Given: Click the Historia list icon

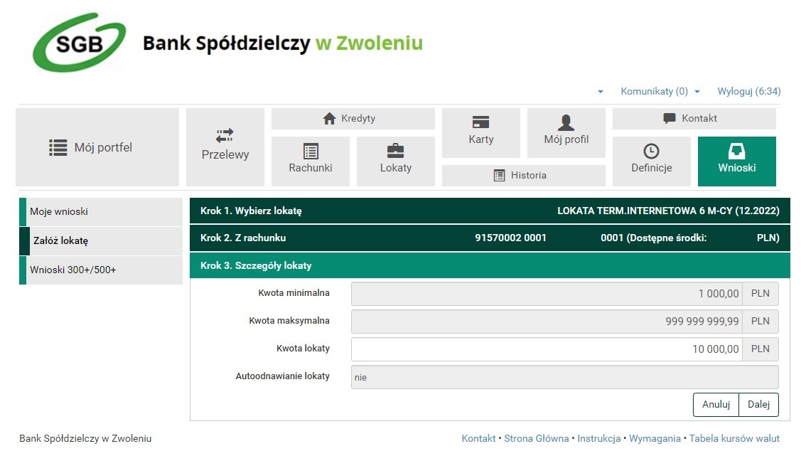Looking at the screenshot, I should pyautogui.click(x=499, y=176).
